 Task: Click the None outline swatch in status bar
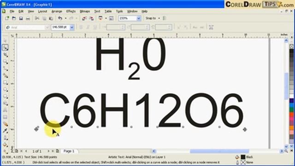(x=243, y=162)
